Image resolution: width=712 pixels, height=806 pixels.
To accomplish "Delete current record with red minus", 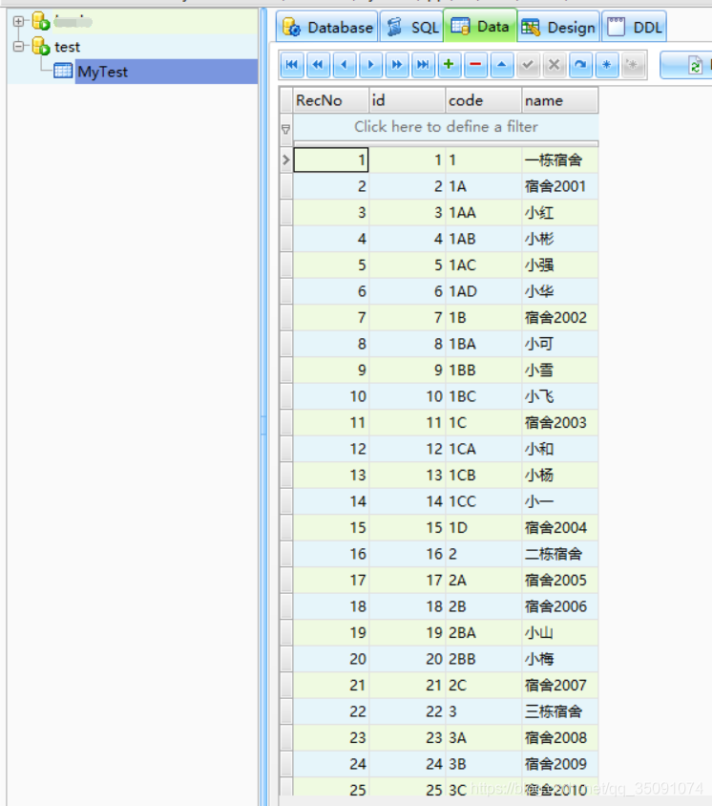I will coord(475,65).
